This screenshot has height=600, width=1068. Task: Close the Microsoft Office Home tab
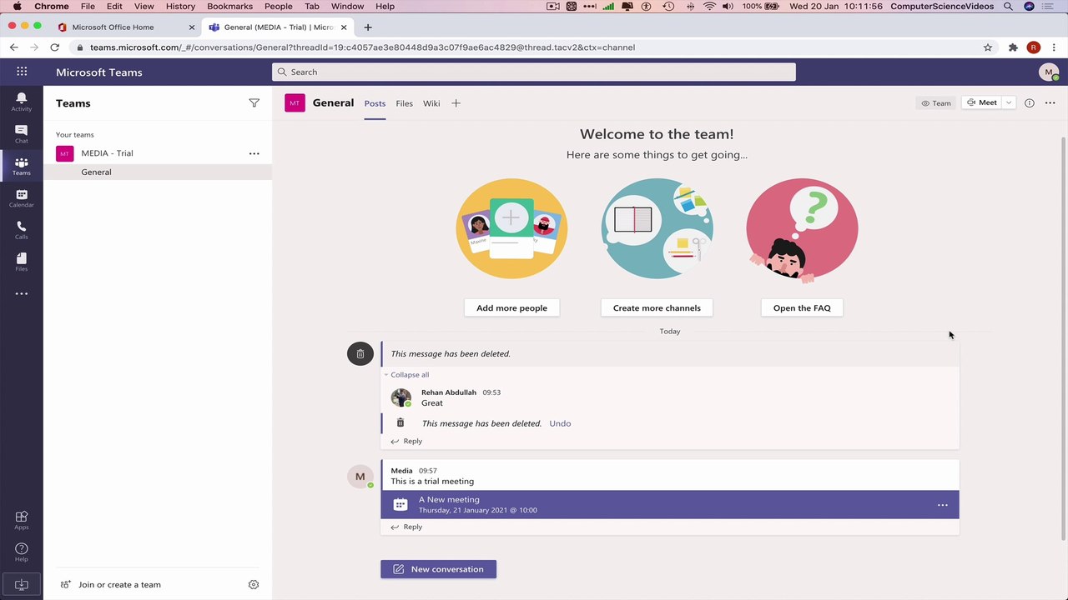[191, 27]
